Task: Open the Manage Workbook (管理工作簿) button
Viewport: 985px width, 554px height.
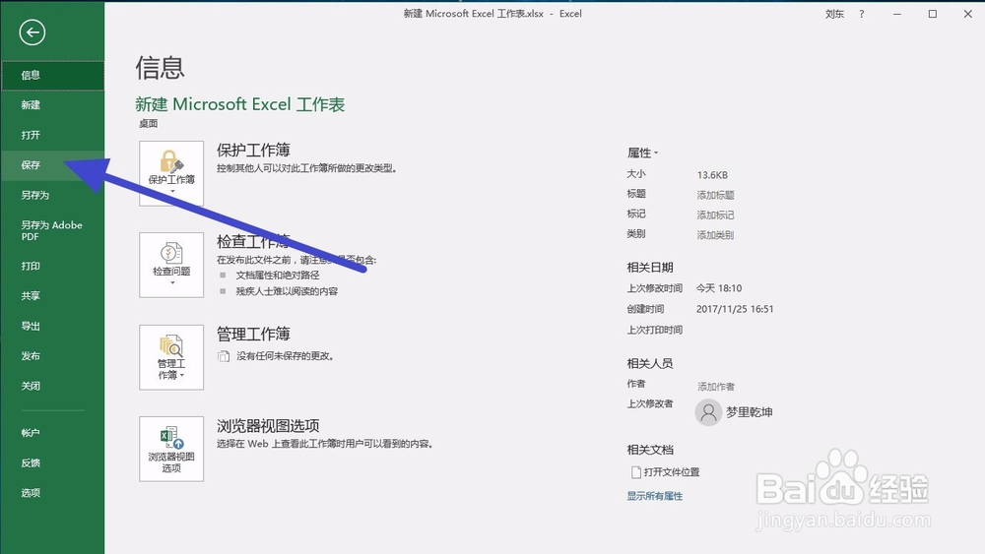Action: 171,357
